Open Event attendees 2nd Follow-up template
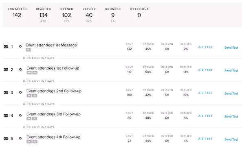 point(54,91)
